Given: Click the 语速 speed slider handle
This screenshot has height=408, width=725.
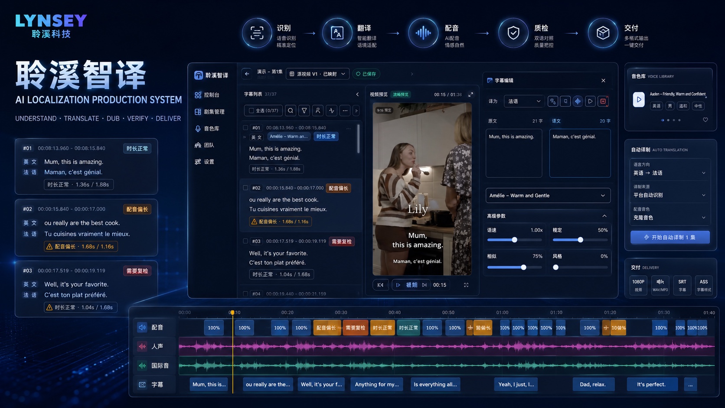Looking at the screenshot, I should (514, 240).
